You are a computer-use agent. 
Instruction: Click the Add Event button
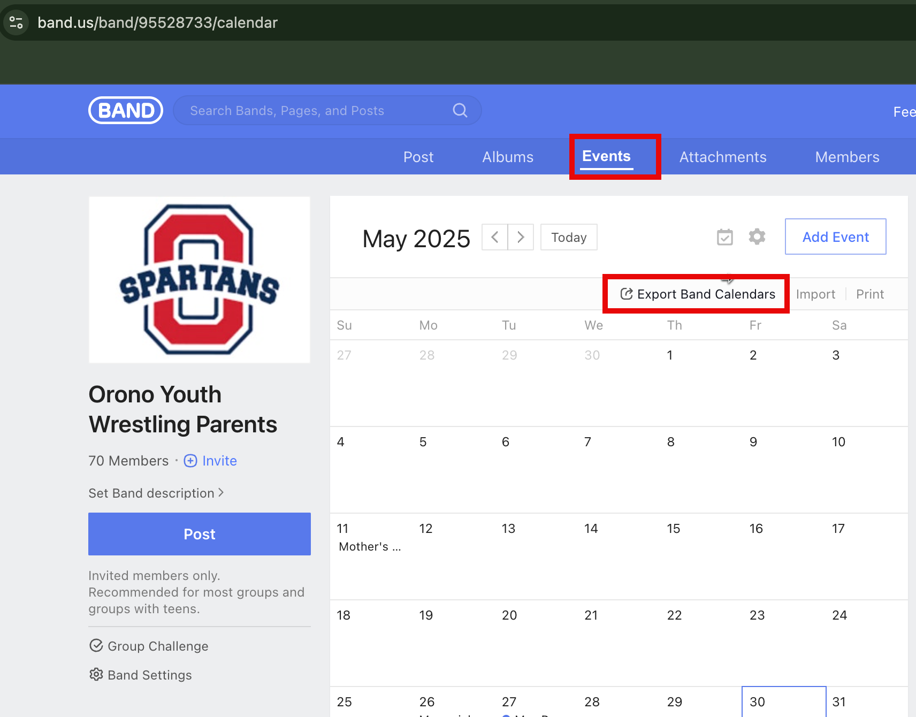pos(836,237)
